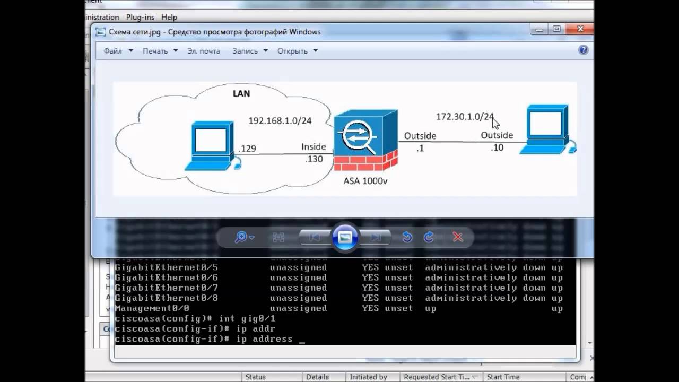Click the ASA 1000v caption text

(x=365, y=181)
